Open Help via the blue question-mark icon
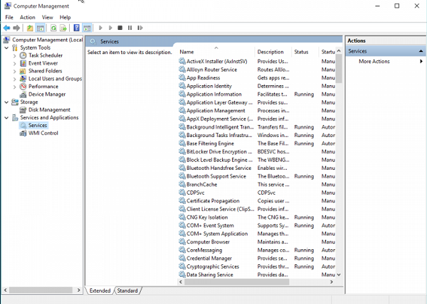 tap(77, 28)
